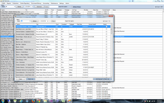
Task: Click the Close button at dialog bottom
Action: (20, 79)
